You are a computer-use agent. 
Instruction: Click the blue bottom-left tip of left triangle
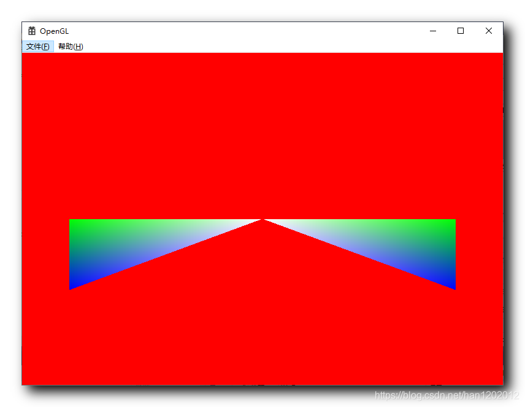tap(74, 285)
